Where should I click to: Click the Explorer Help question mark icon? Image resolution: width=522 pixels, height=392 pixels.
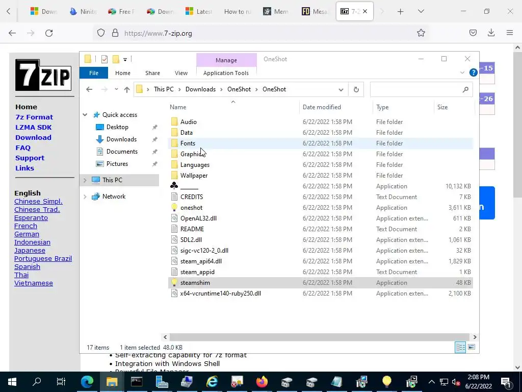(473, 72)
